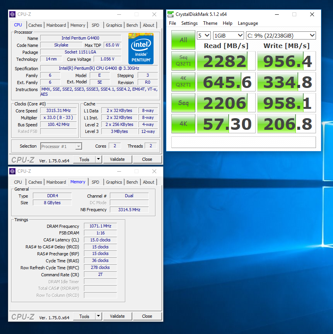Start the Seq Q32T1 benchmark
Image resolution: width=333 pixels, height=334 pixels.
pyautogui.click(x=183, y=61)
